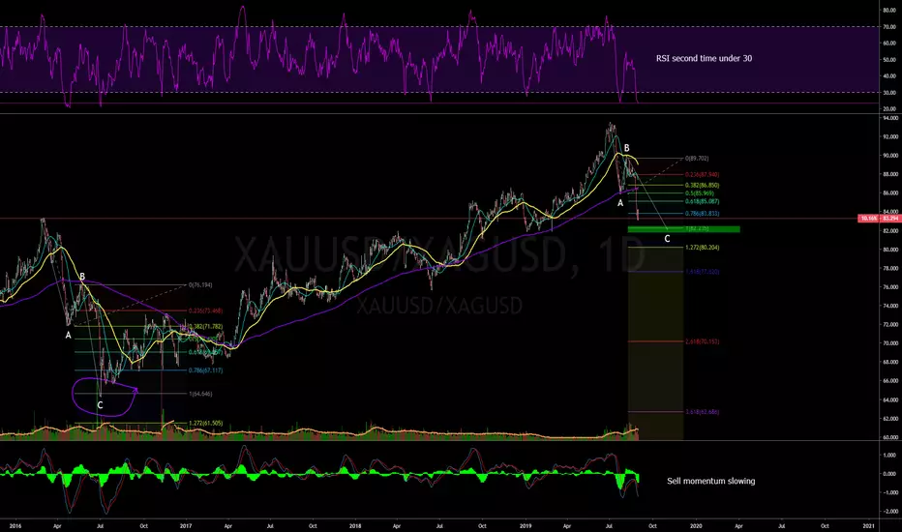Click the Fibonacci label 1(64.646)
The width and height of the screenshot is (902, 532).
(200, 394)
